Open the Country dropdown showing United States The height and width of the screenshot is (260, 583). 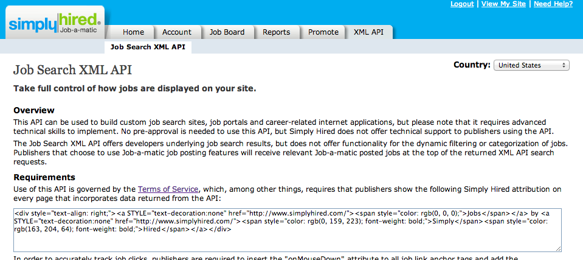point(531,65)
